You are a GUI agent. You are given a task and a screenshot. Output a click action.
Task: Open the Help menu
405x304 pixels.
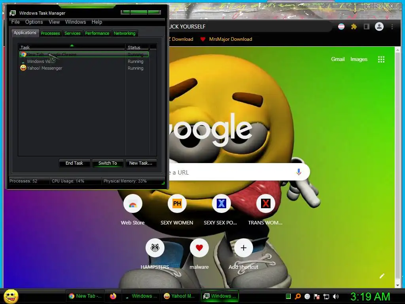click(97, 22)
